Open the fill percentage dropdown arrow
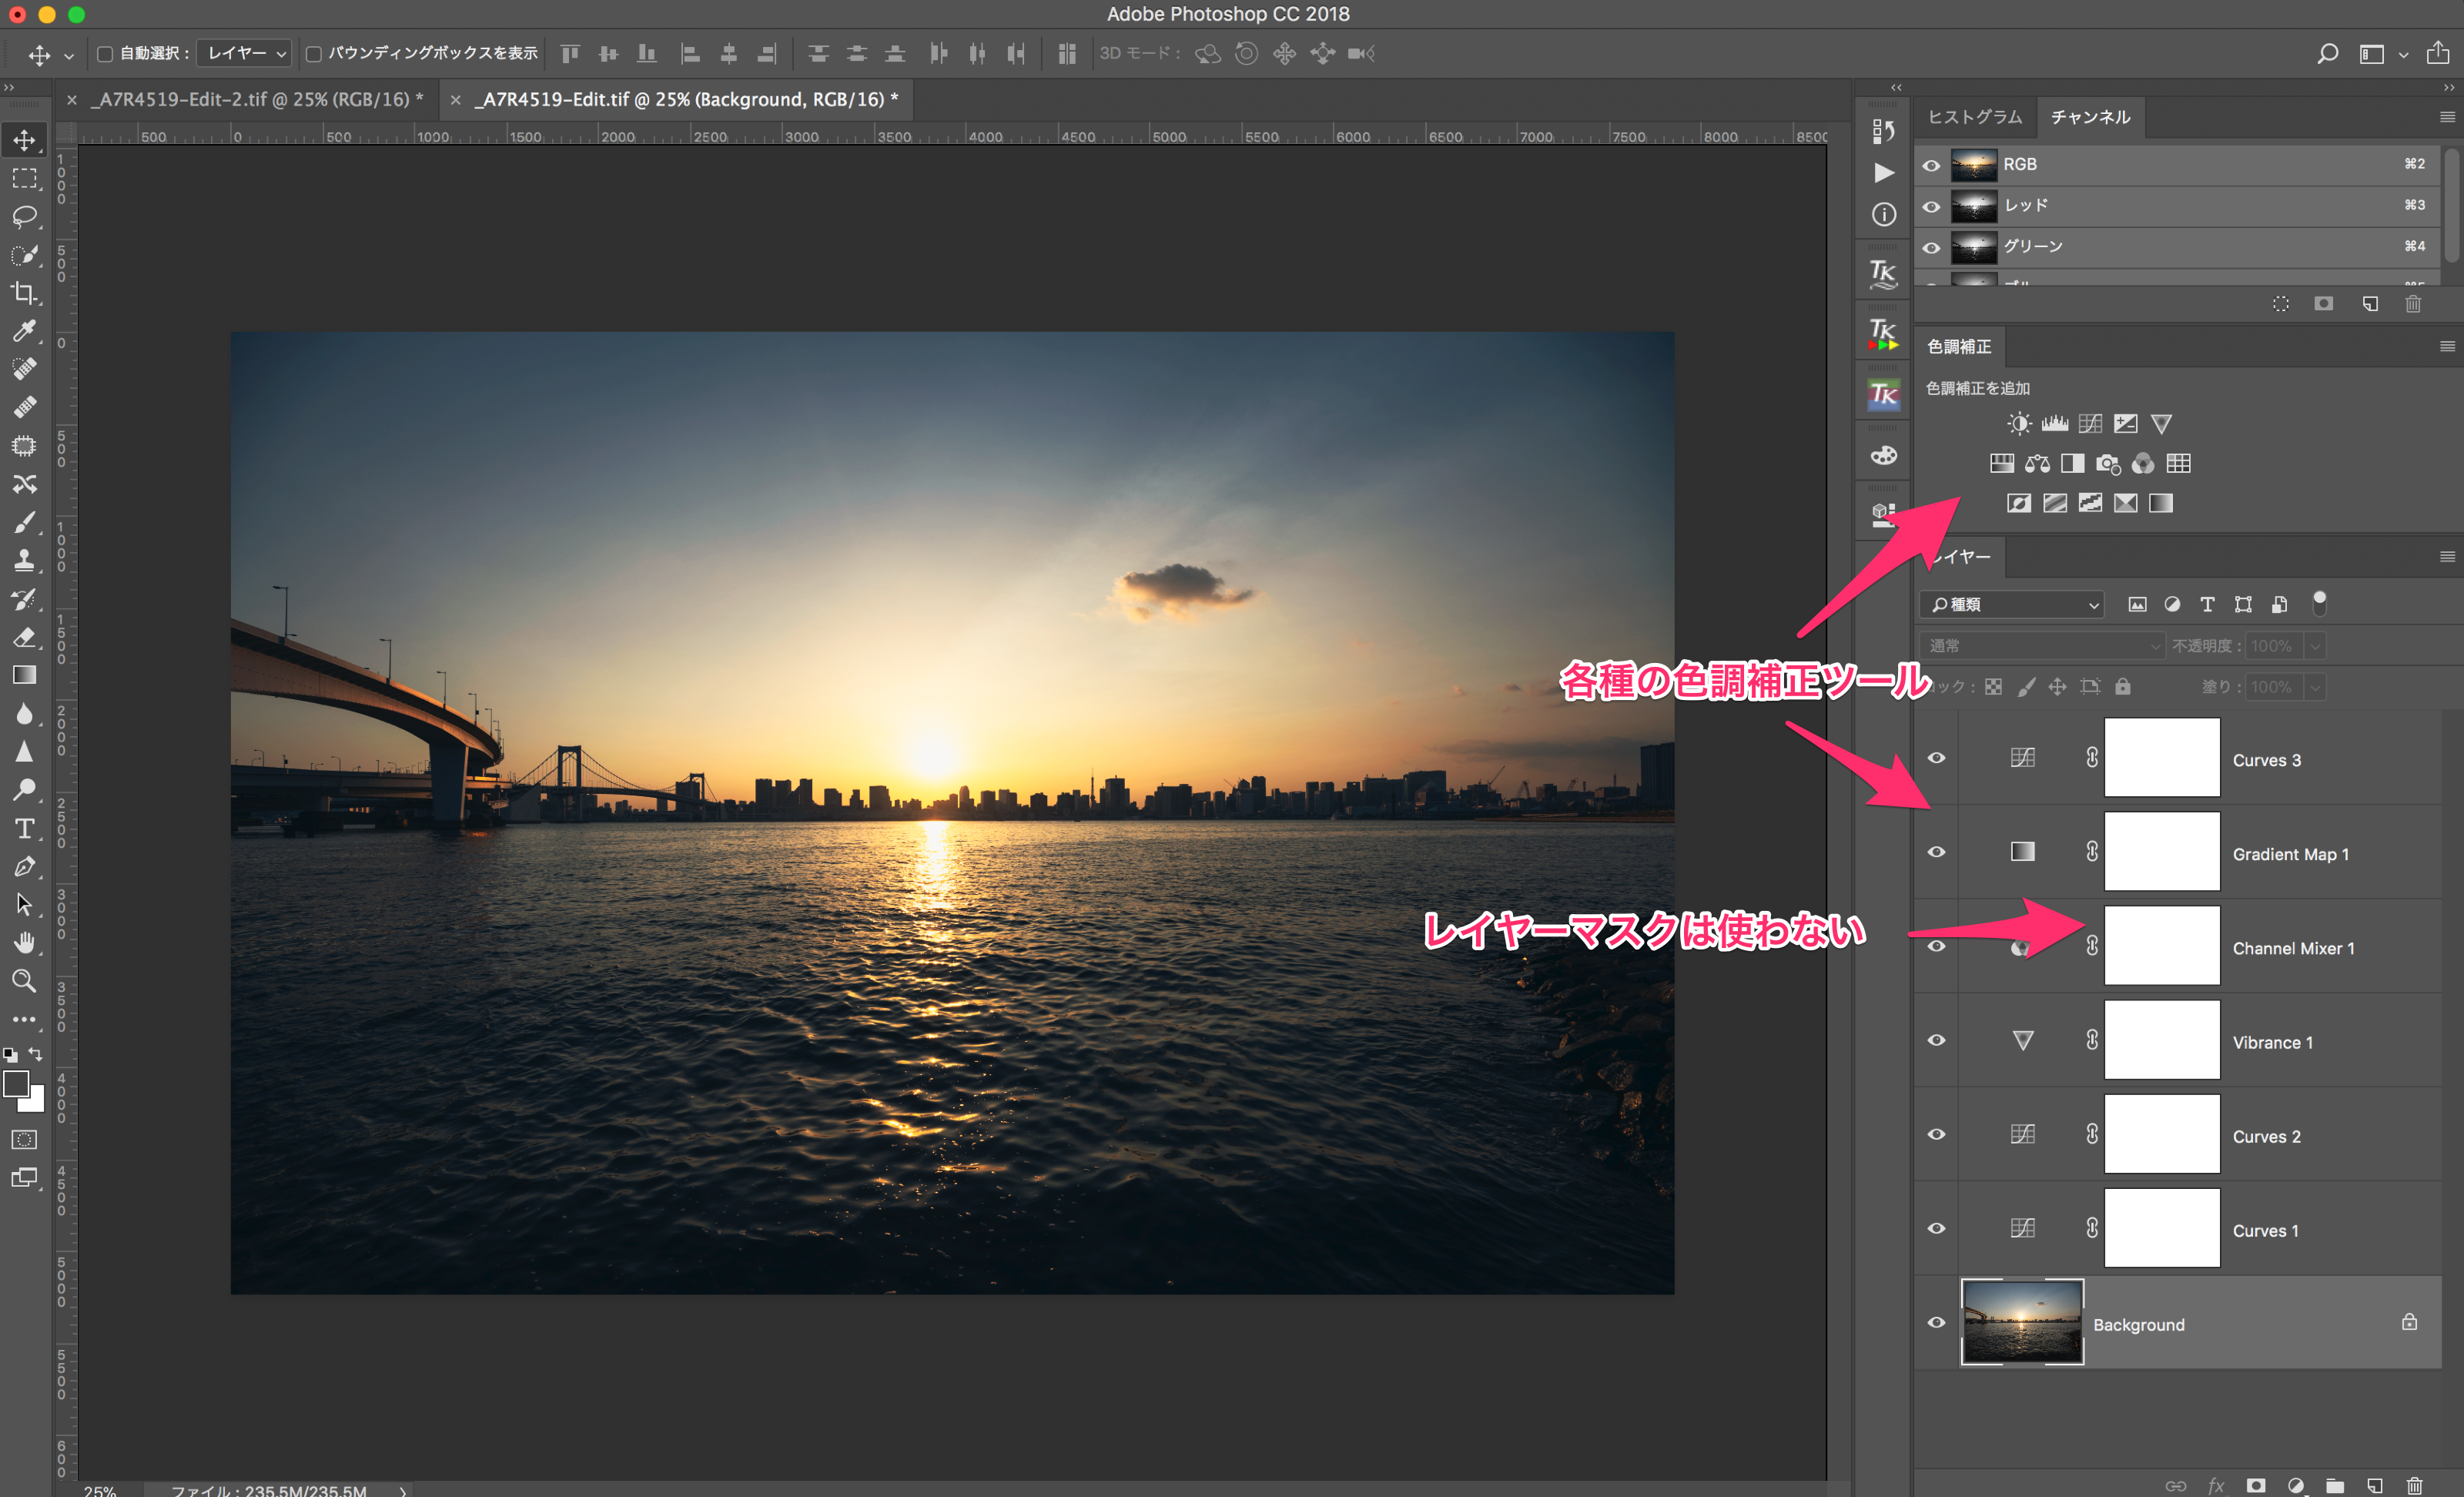Image resolution: width=2464 pixels, height=1497 pixels. click(x=2314, y=687)
